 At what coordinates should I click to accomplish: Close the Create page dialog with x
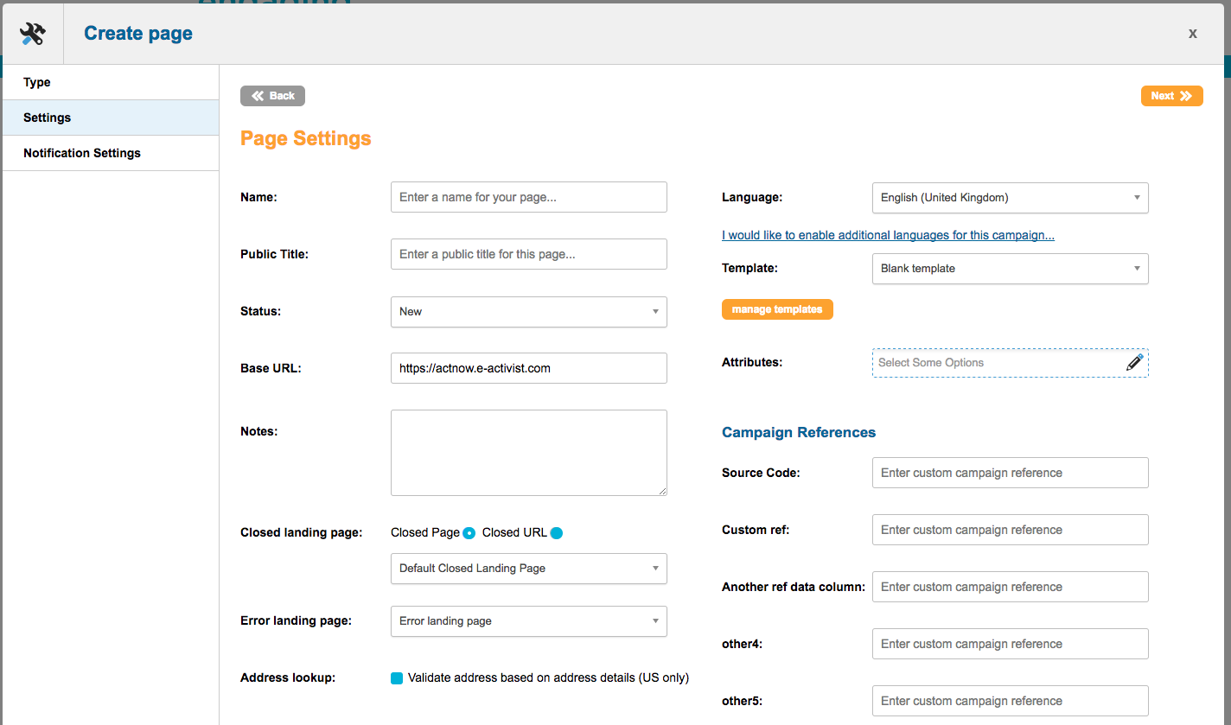[x=1192, y=34]
